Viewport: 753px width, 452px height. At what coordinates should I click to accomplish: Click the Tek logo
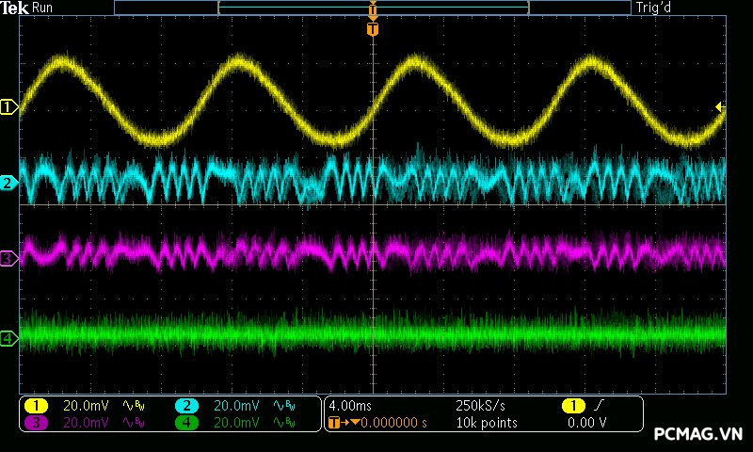[x=14, y=8]
